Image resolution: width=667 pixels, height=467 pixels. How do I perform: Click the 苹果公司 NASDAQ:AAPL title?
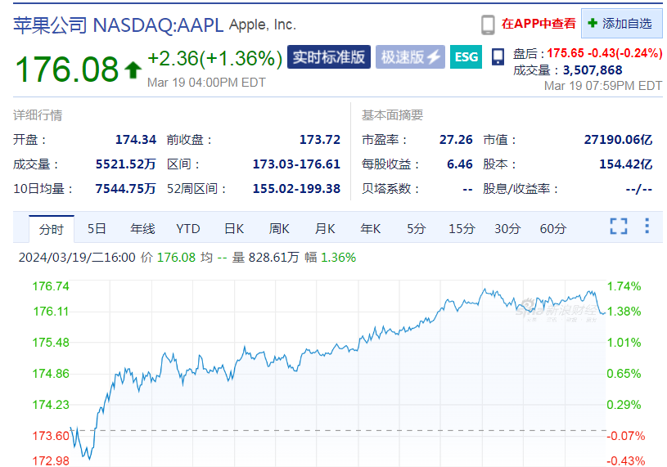(118, 25)
